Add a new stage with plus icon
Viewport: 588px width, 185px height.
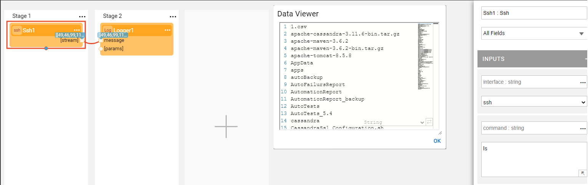[x=226, y=126]
